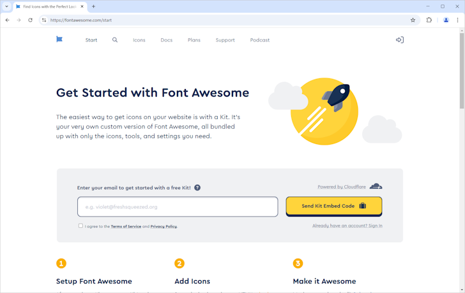Open the Podcast nav link
This screenshot has height=293, width=465.
click(259, 40)
